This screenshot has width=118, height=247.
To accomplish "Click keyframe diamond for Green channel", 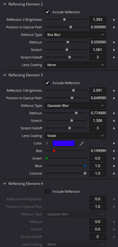I will pyautogui.click(x=114, y=158).
